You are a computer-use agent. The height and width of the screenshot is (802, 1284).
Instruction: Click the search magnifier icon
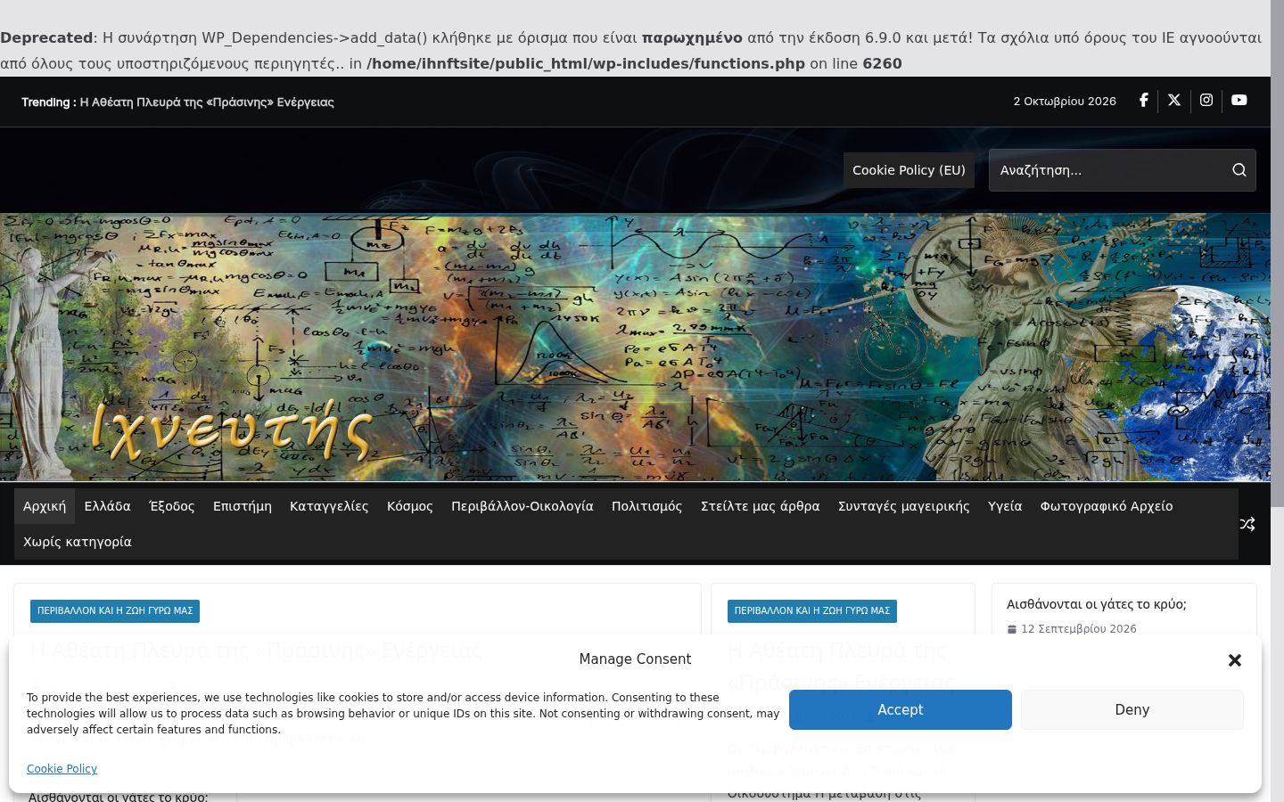click(1239, 170)
